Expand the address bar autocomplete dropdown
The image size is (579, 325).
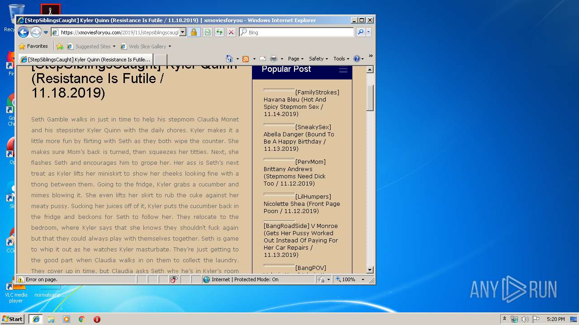click(183, 32)
